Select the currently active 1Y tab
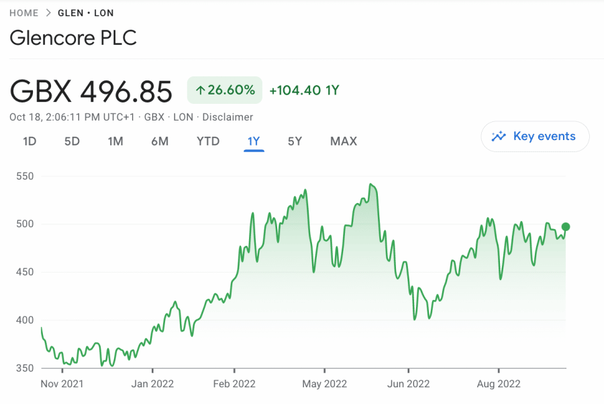This screenshot has width=604, height=404. click(x=254, y=141)
